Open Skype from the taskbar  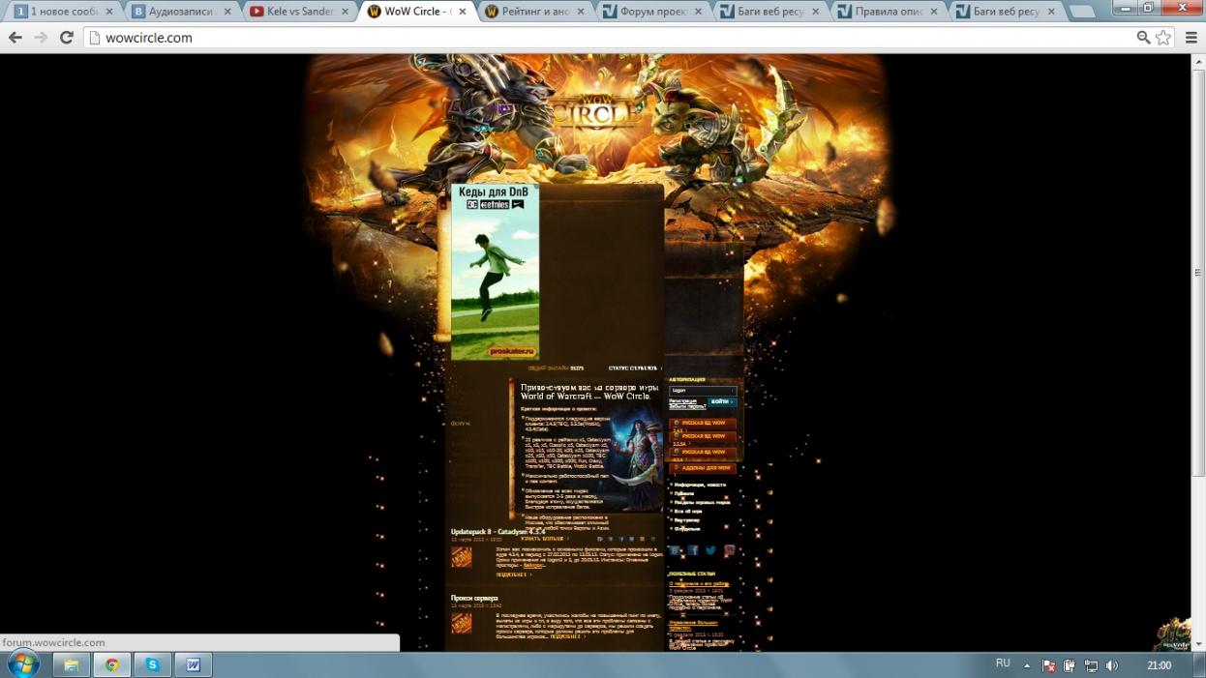152,664
